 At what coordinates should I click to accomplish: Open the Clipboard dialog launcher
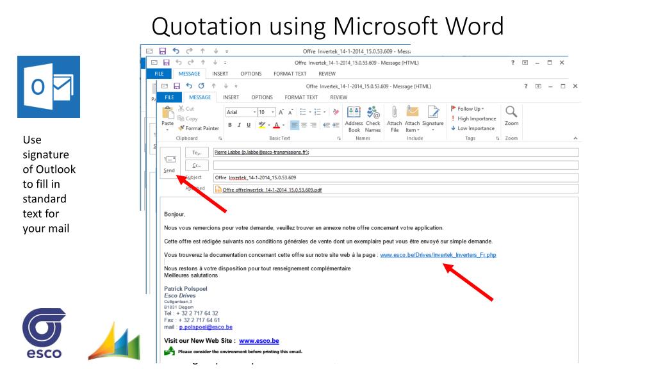coord(220,138)
